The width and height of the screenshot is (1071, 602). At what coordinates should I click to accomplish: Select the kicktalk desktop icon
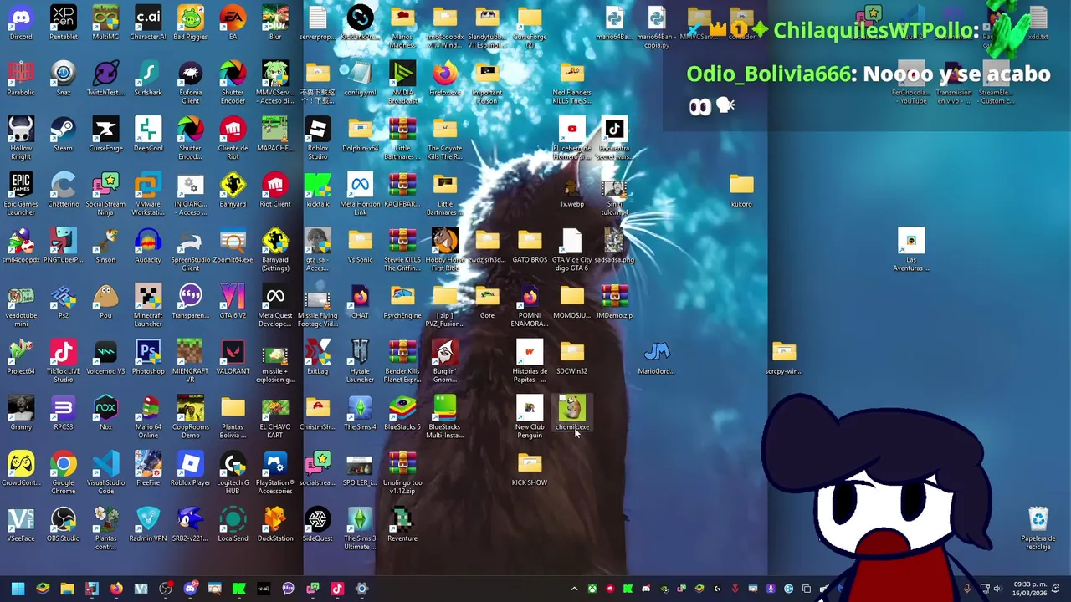click(318, 190)
